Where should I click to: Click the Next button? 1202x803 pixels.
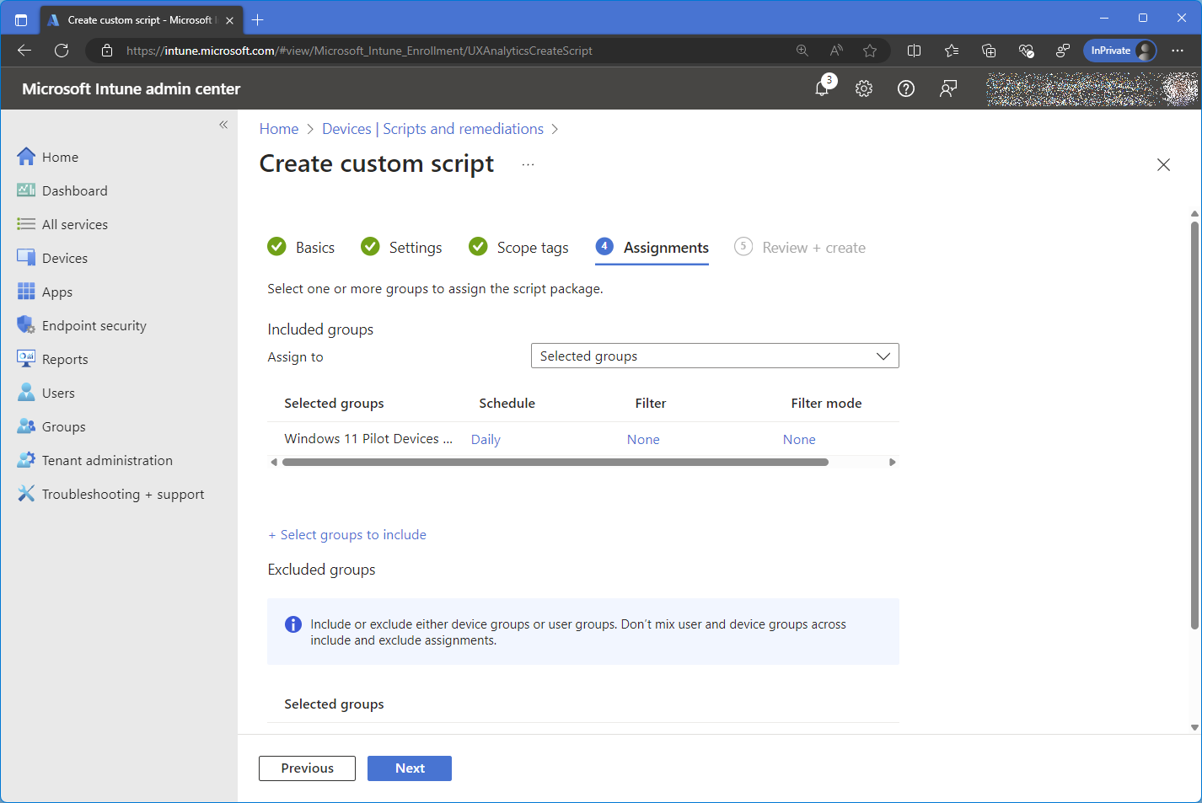pos(410,768)
